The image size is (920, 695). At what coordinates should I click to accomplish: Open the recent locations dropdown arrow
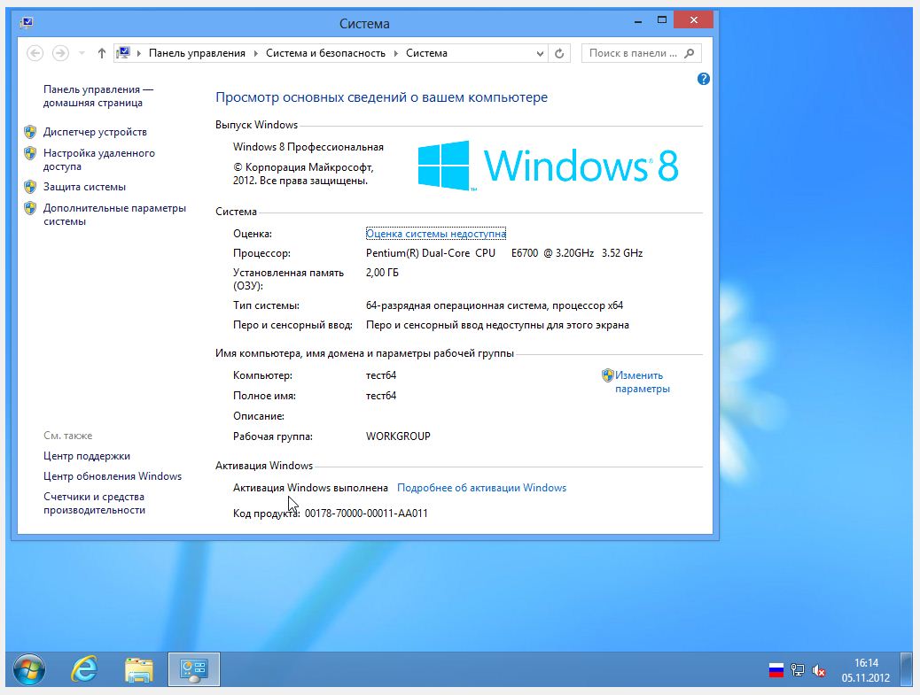click(82, 53)
